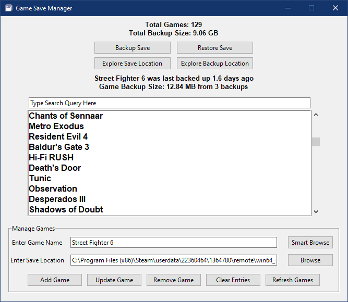Click the Clear Entries button
348x302 pixels.
coord(233,280)
